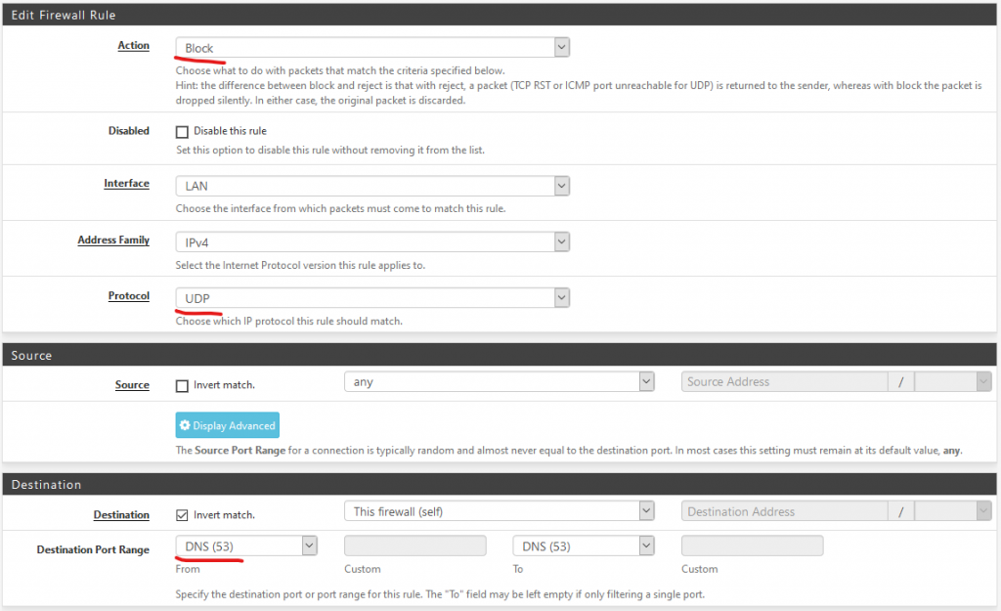Click the Source Address input field

click(x=784, y=382)
